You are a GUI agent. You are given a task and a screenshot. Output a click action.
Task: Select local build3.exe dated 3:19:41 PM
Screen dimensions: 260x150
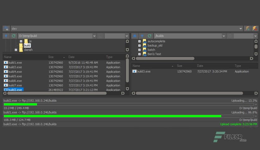(x=15, y=67)
